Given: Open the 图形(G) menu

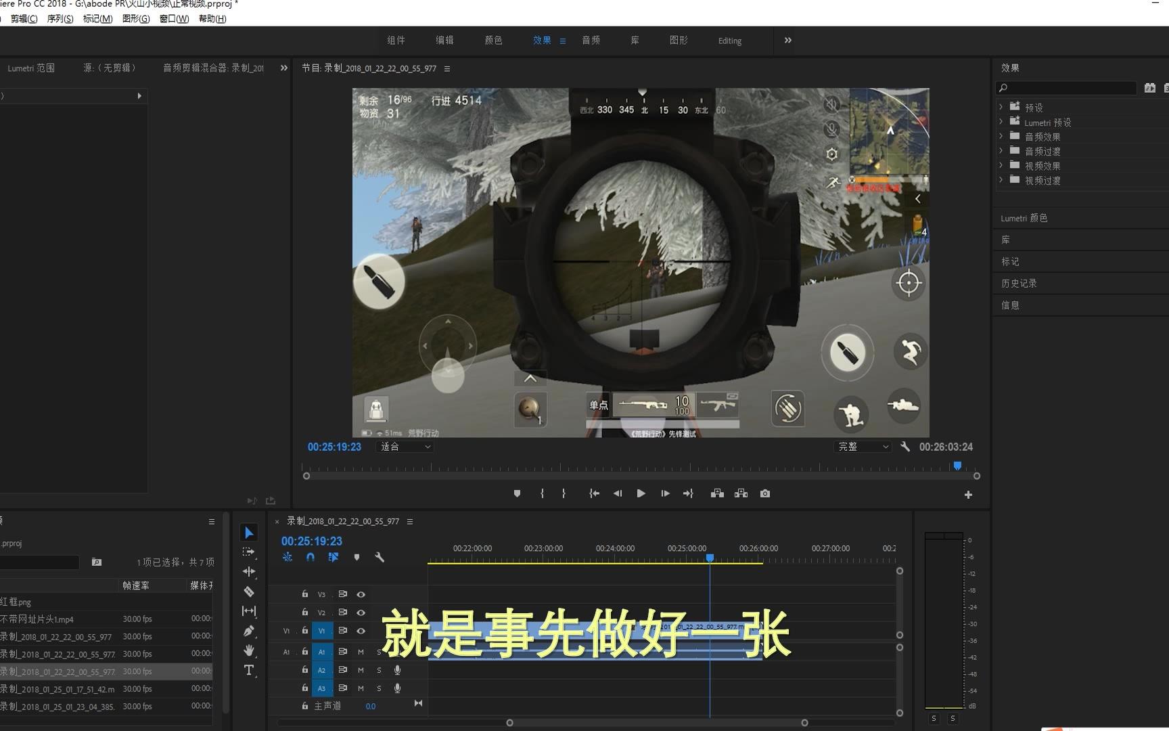Looking at the screenshot, I should [135, 19].
